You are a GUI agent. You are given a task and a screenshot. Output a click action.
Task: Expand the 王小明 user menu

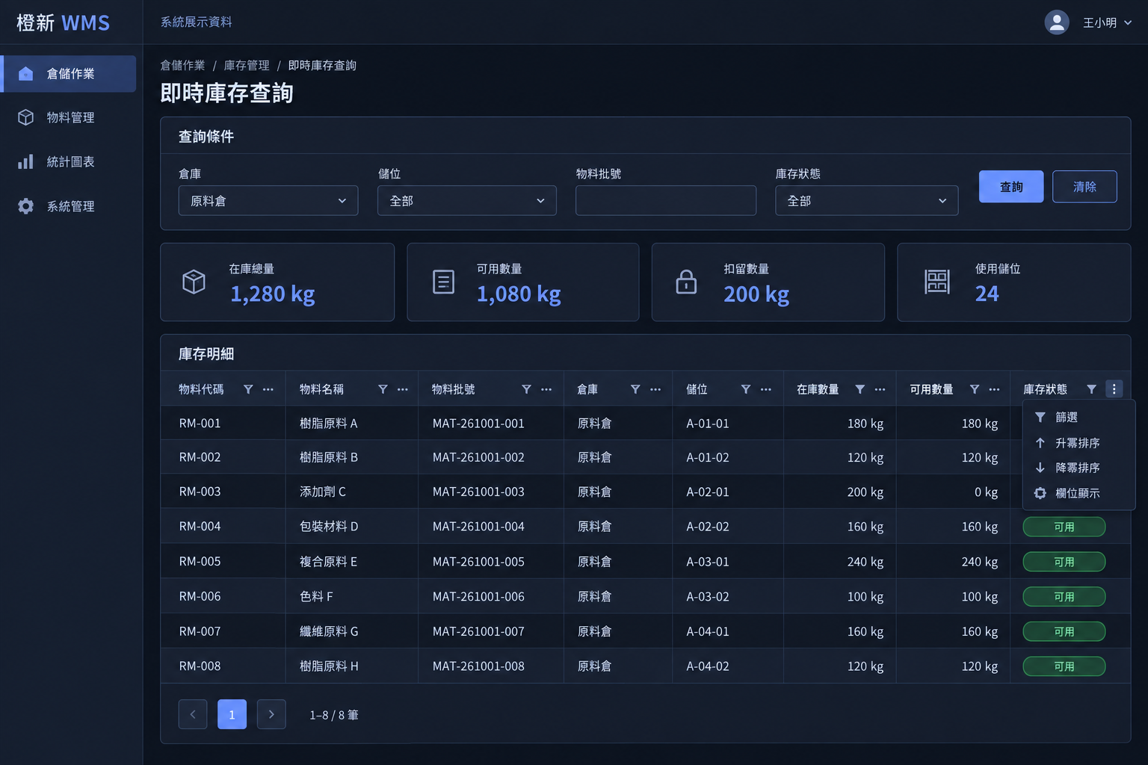[1107, 22]
